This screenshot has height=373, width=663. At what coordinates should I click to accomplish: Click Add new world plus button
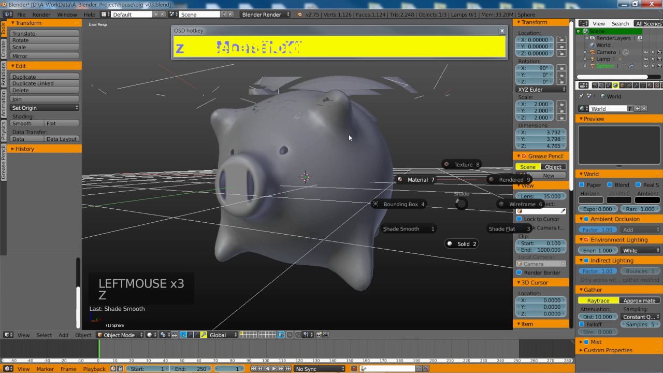tap(638, 109)
